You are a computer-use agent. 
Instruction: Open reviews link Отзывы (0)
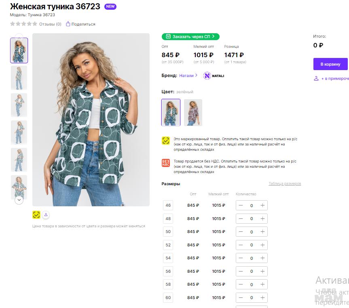click(50, 24)
